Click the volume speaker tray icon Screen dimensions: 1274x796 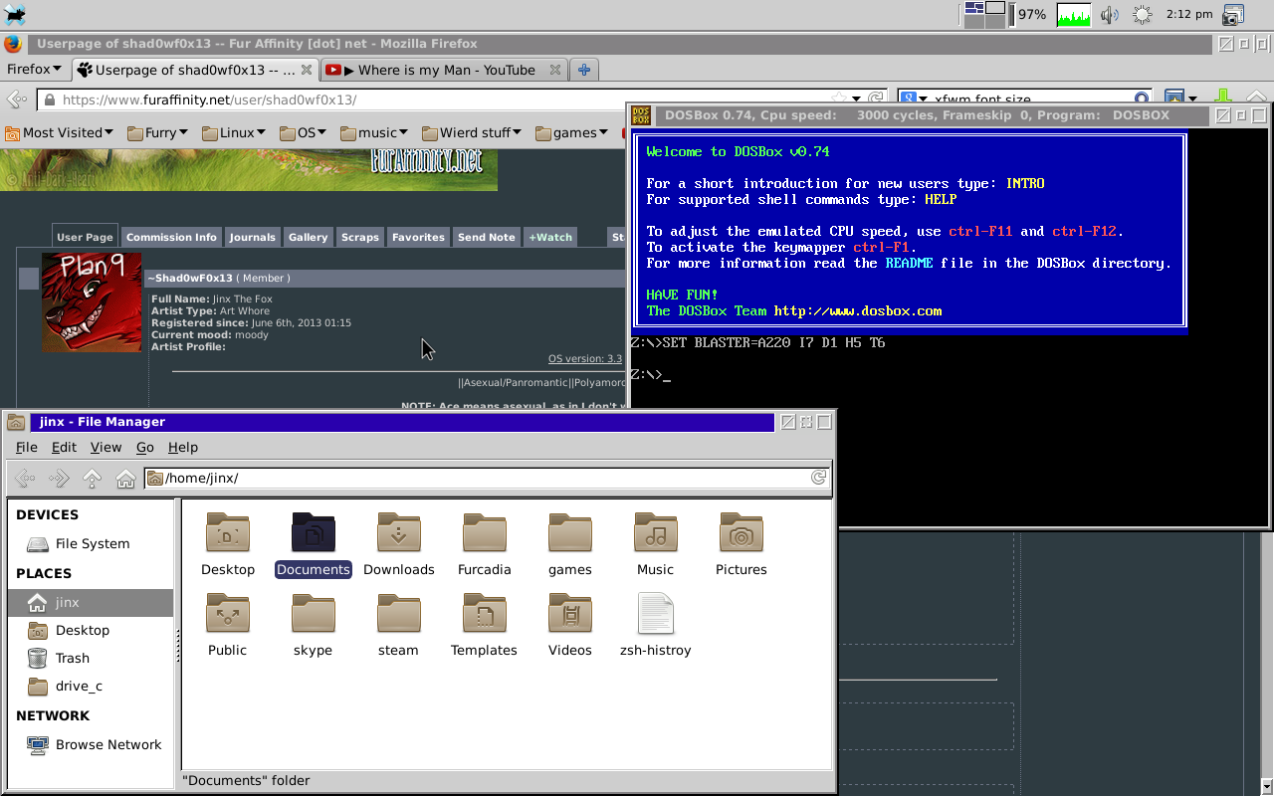[1110, 14]
